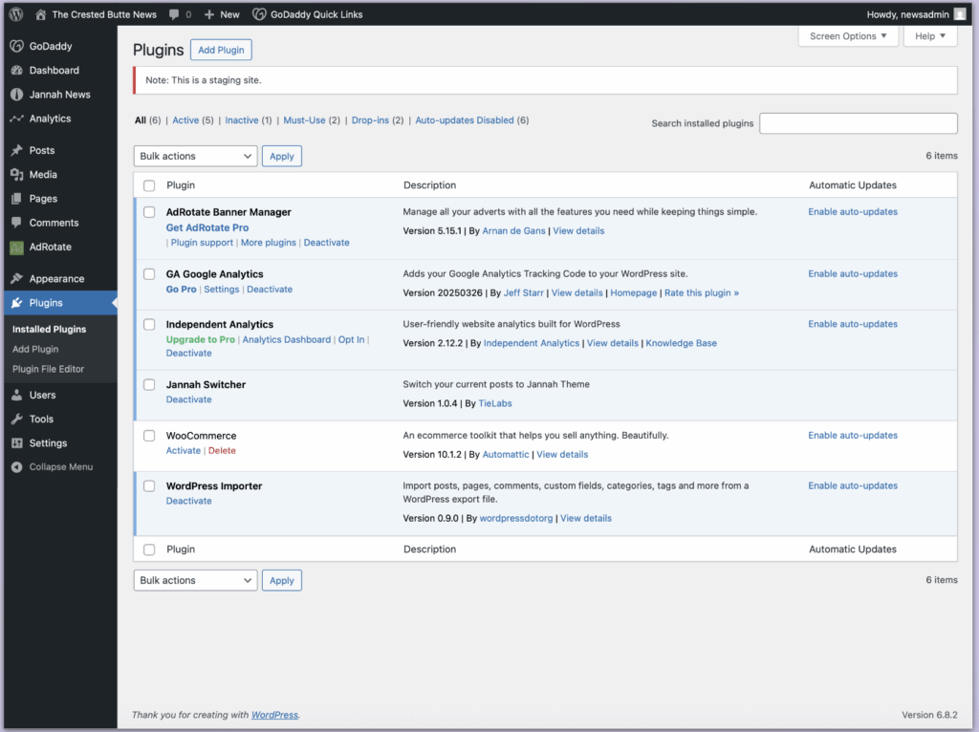
Task: Open the comments bubble icon in admin bar
Action: [x=173, y=14]
